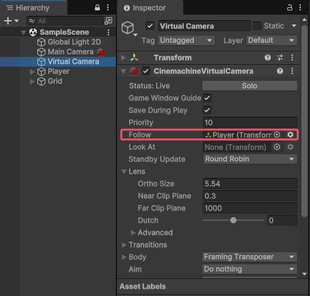310x296 pixels.
Task: Collapse the SampleScene tree
Action: point(24,32)
